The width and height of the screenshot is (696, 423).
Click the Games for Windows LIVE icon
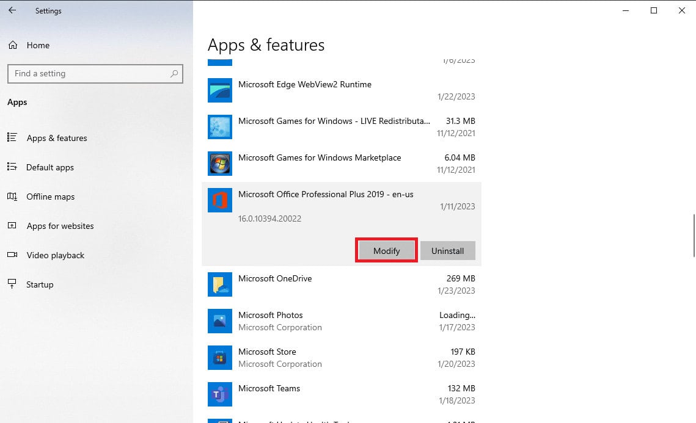coord(220,127)
